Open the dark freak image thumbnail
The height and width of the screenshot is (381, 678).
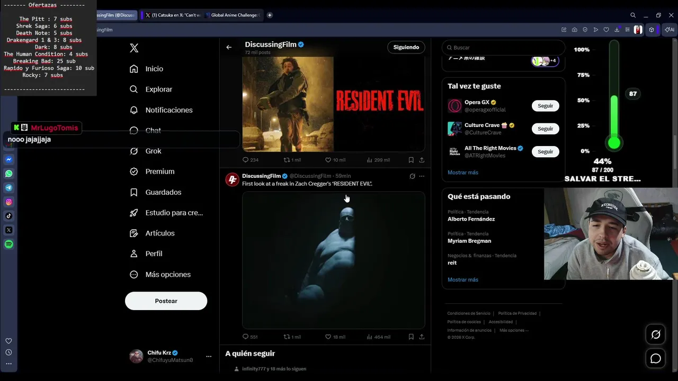334,260
